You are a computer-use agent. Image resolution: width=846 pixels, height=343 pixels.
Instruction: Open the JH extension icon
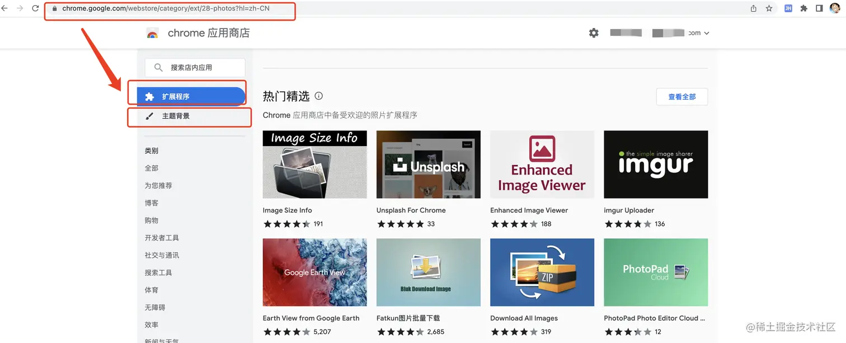[x=788, y=8]
